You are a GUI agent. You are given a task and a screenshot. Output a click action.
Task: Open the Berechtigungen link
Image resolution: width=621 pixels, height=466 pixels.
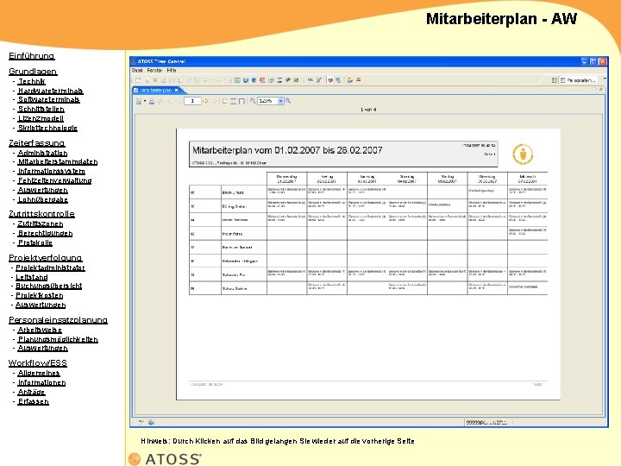(x=45, y=233)
